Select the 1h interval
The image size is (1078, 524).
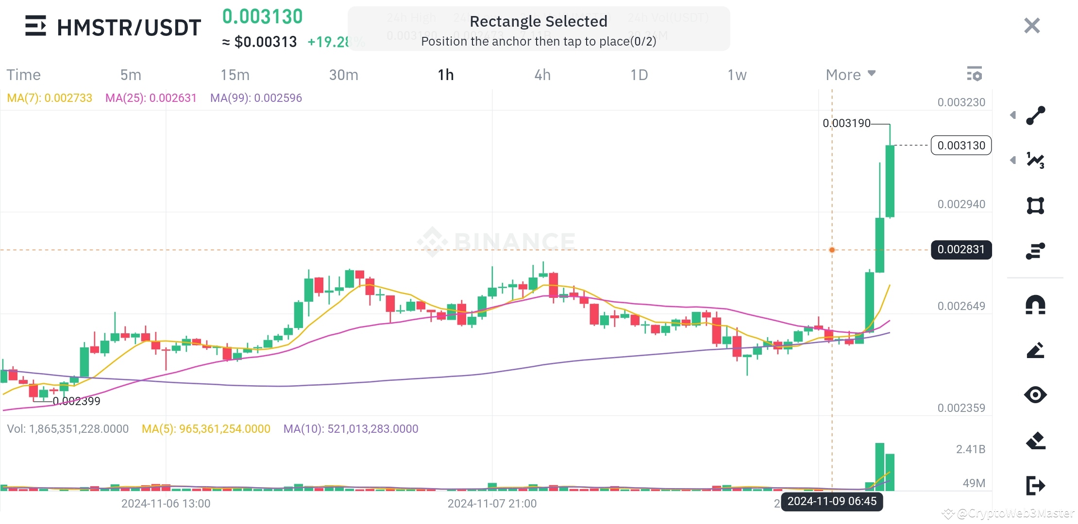click(445, 75)
